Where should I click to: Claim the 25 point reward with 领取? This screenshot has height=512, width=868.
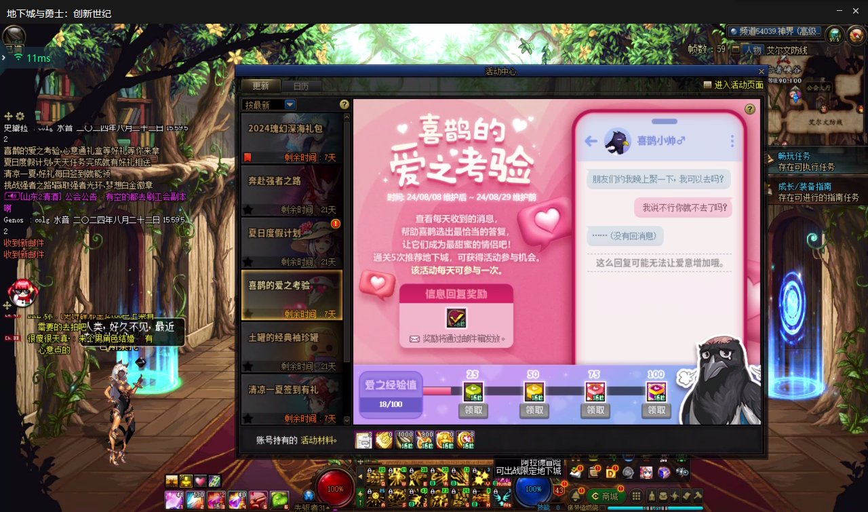pos(473,410)
